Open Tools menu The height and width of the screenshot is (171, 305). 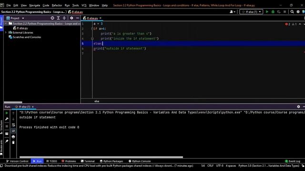[75, 5]
